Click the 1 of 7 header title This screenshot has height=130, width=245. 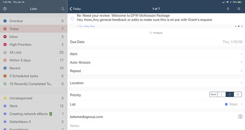point(156,9)
